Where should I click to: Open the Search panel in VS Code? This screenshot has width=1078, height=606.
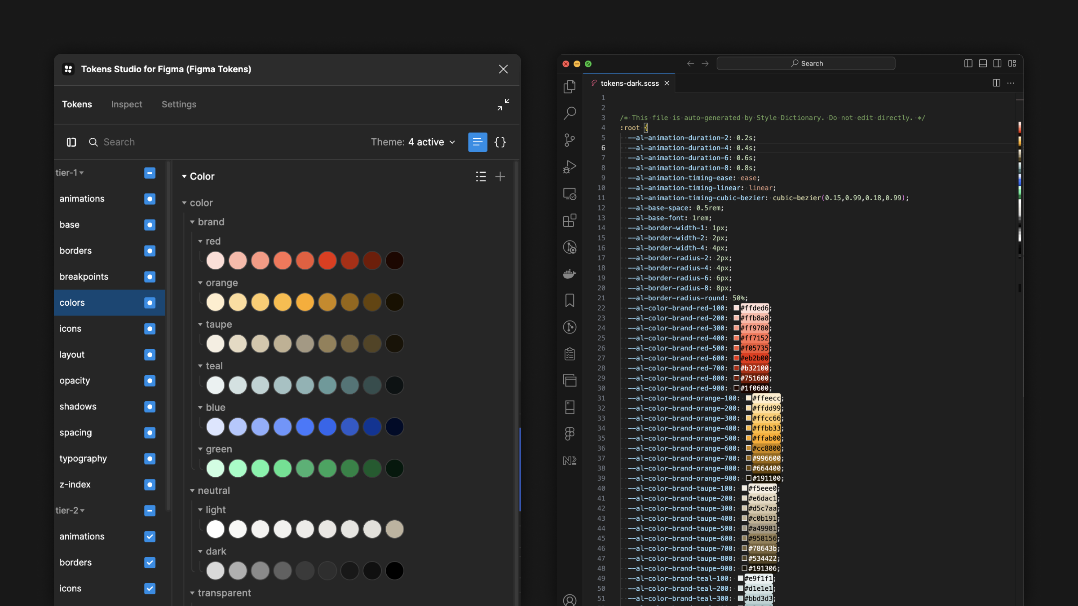(x=570, y=114)
